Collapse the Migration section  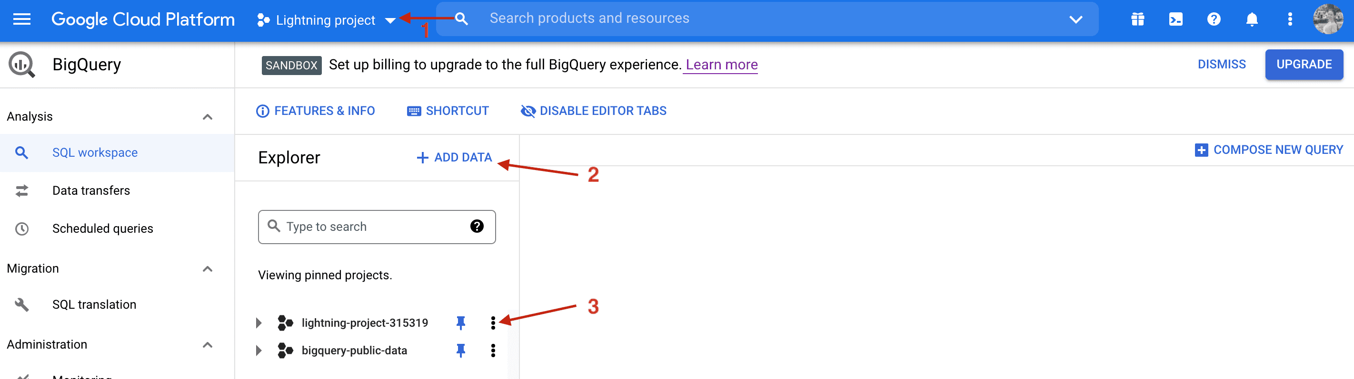[208, 268]
